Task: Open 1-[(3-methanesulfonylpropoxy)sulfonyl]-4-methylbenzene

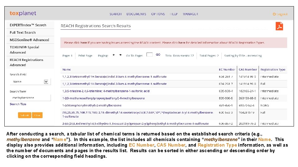Action: tap(103, 98)
